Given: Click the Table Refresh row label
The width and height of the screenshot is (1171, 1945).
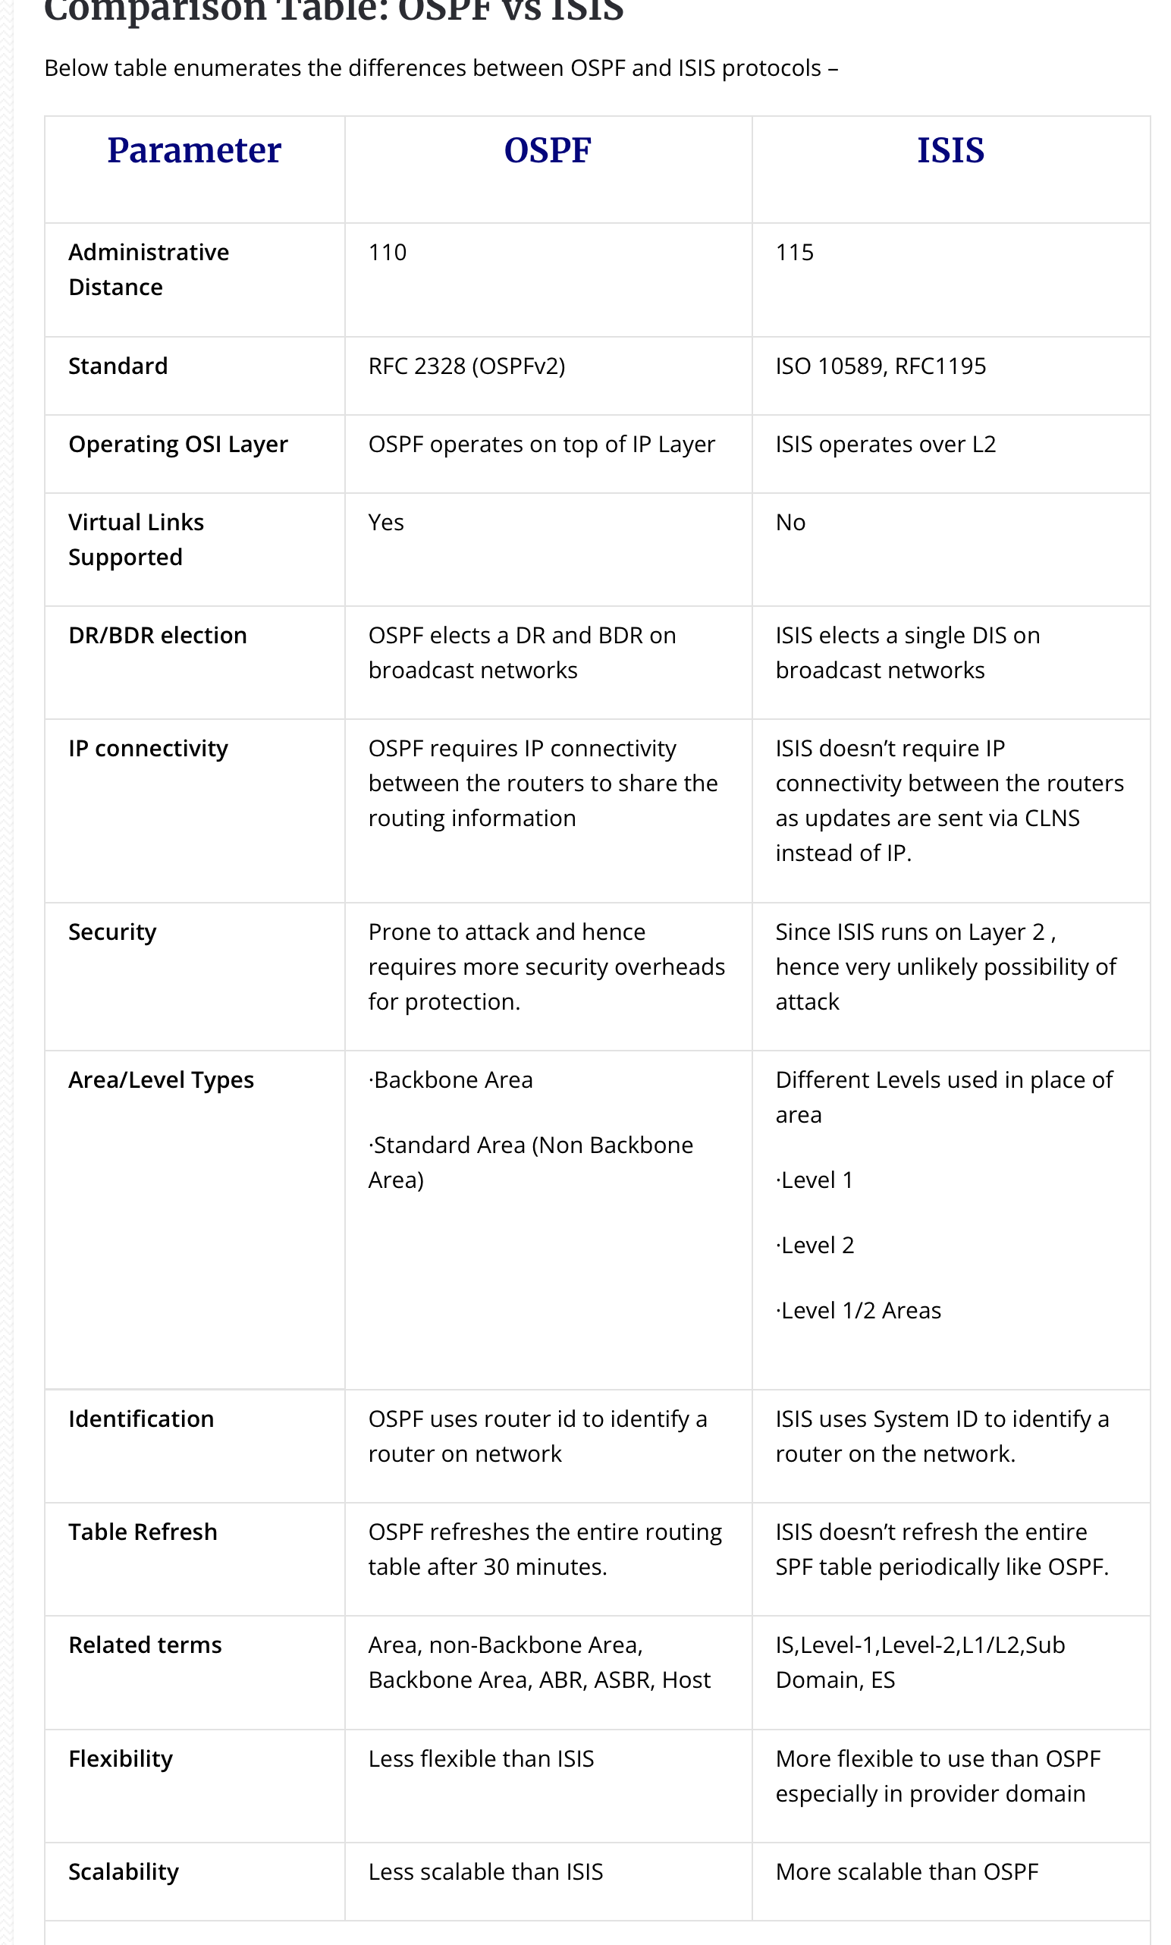Looking at the screenshot, I should (x=143, y=1532).
